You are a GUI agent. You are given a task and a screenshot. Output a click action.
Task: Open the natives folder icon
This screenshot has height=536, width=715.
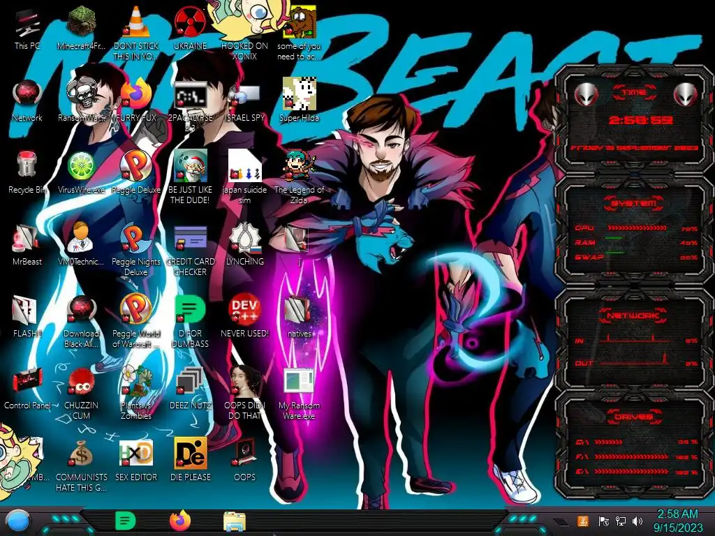[299, 311]
